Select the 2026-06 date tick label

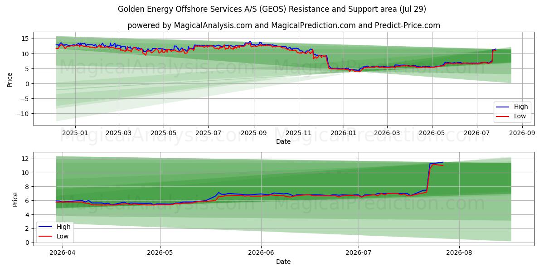(262, 253)
